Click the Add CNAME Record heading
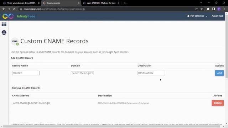The height and width of the screenshot is (128, 228). [x=22, y=58]
